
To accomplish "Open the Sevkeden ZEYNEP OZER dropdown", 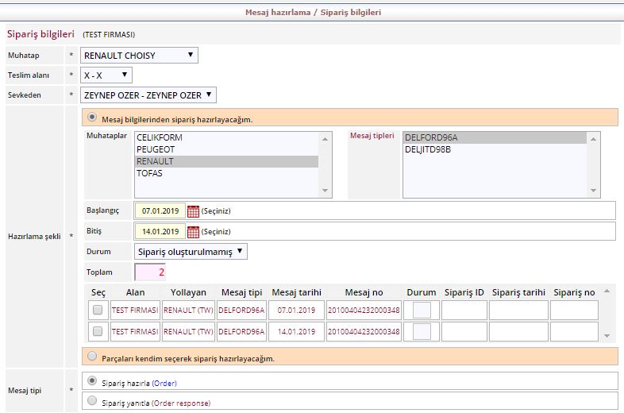I will [148, 95].
